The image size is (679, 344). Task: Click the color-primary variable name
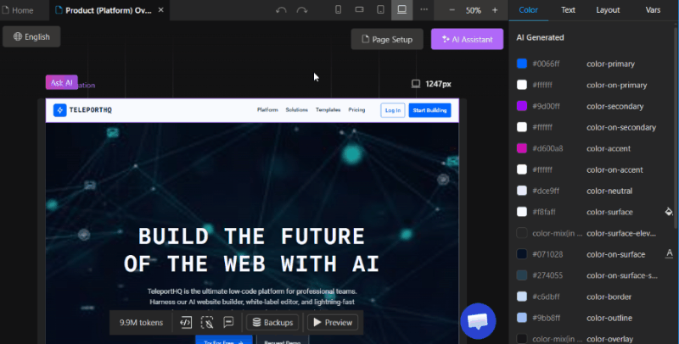(x=610, y=64)
